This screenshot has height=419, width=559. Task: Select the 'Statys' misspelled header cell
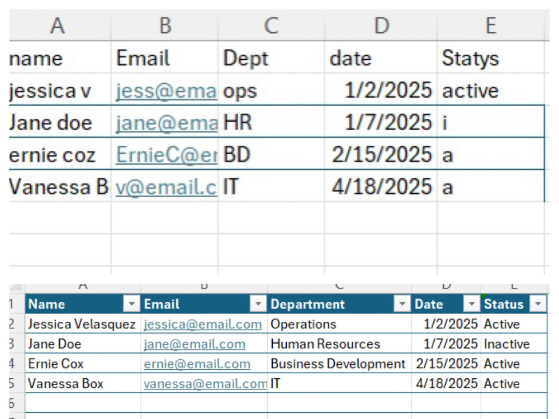coord(491,58)
